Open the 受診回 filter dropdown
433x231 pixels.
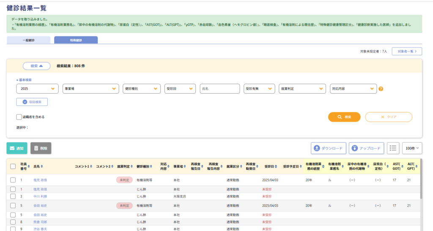point(180,89)
